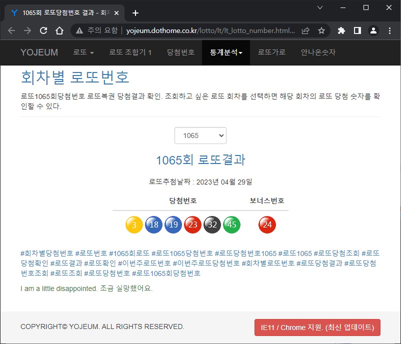This screenshot has height=344, width=401.
Task: Click IE11 / Chrome 지원 red button
Action: coord(317,327)
